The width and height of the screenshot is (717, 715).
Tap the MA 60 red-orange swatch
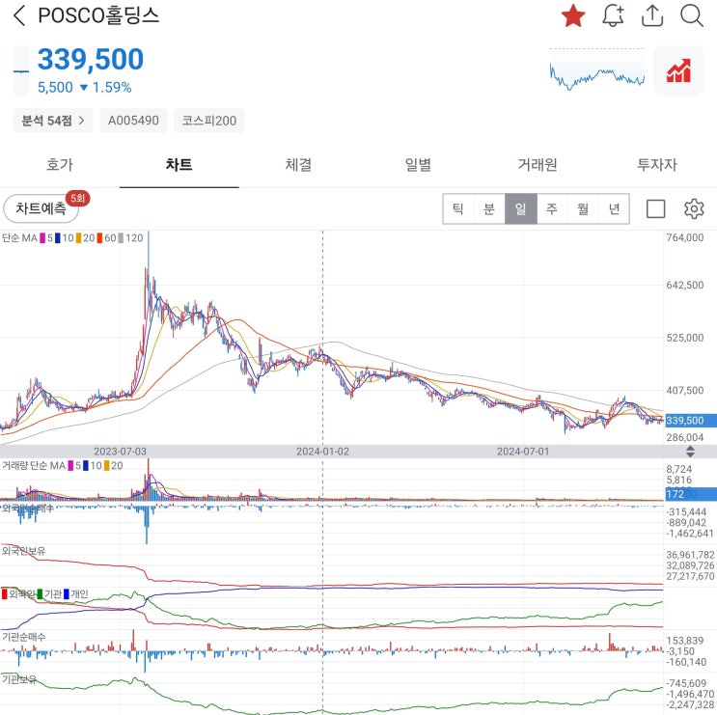click(x=99, y=238)
